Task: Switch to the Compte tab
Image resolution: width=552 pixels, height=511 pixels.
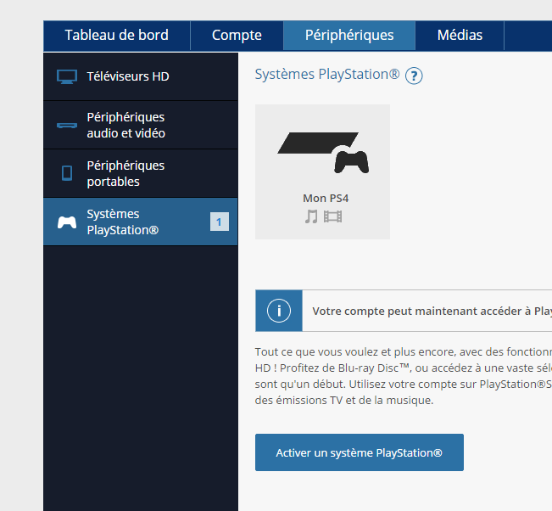Action: (x=237, y=36)
